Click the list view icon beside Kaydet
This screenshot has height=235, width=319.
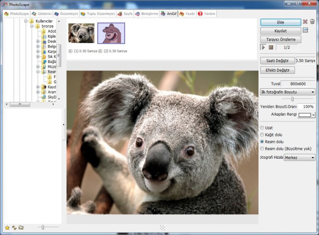point(305,30)
